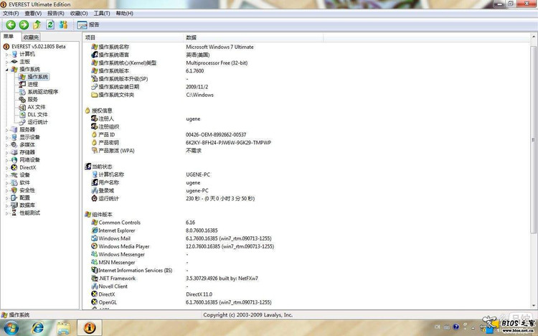Switch to the 菜单 tab

pos(9,37)
